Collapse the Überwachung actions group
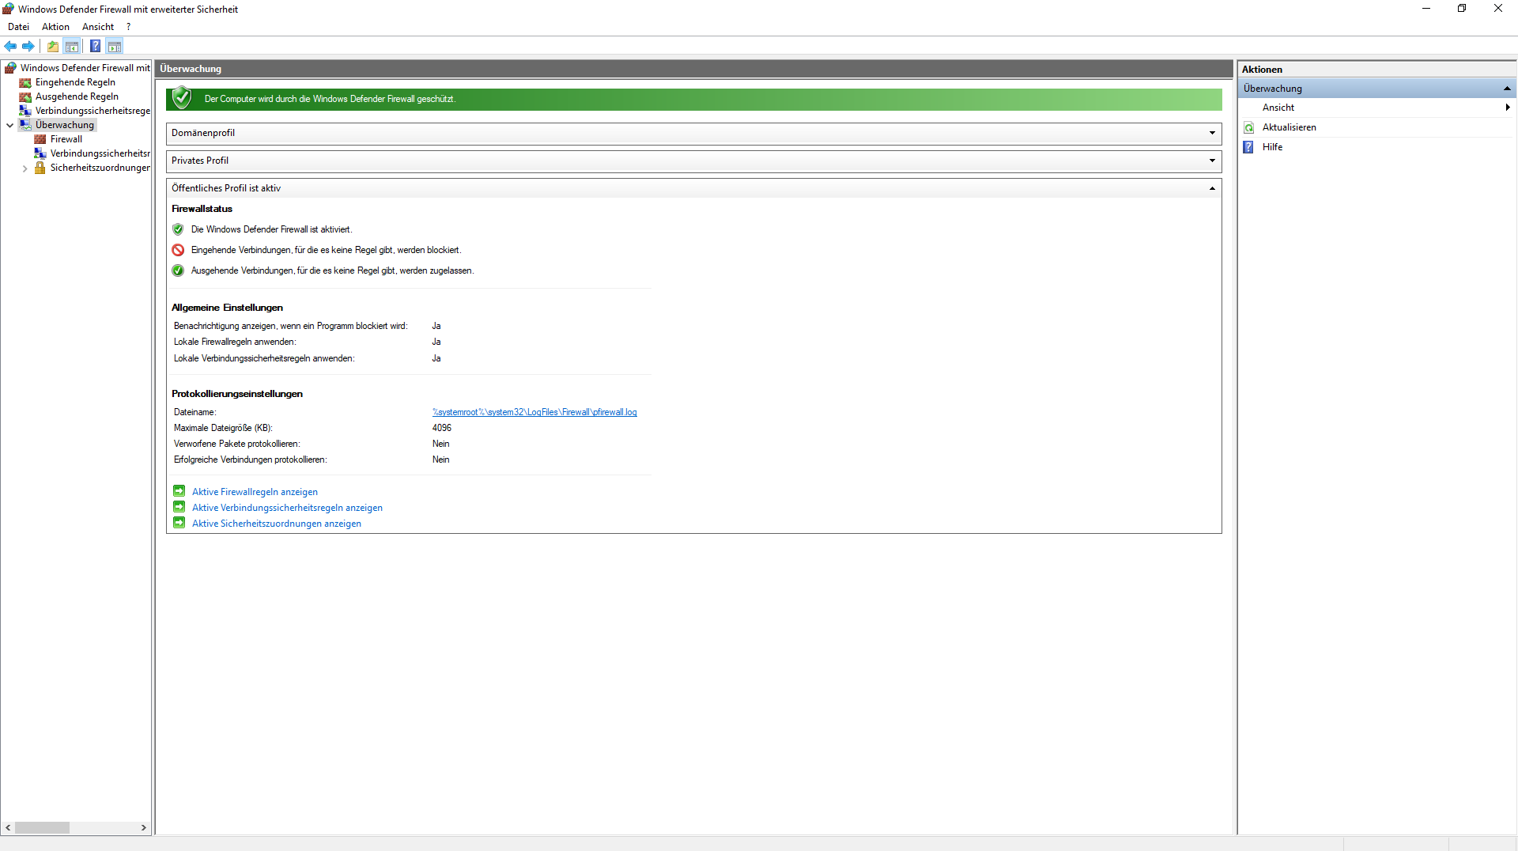This screenshot has height=851, width=1518. 1507,89
